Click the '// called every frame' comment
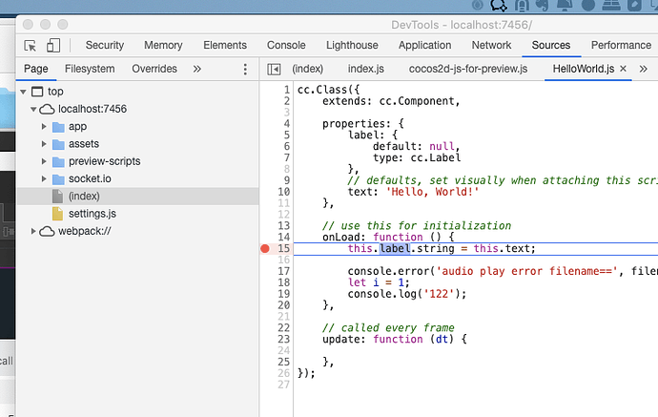Screen dimensions: 658x417 (388, 328)
